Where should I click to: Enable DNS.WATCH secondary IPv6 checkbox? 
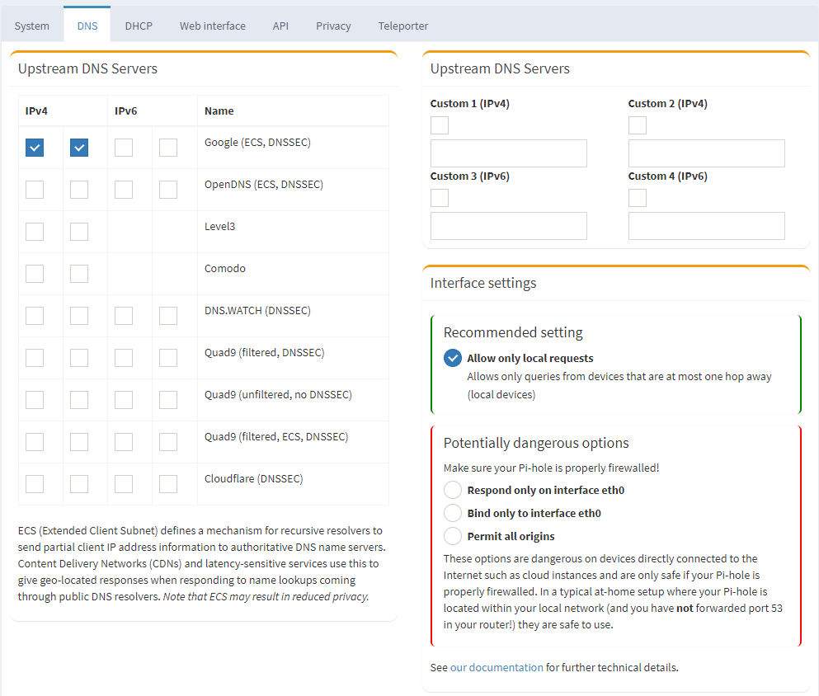click(x=168, y=316)
